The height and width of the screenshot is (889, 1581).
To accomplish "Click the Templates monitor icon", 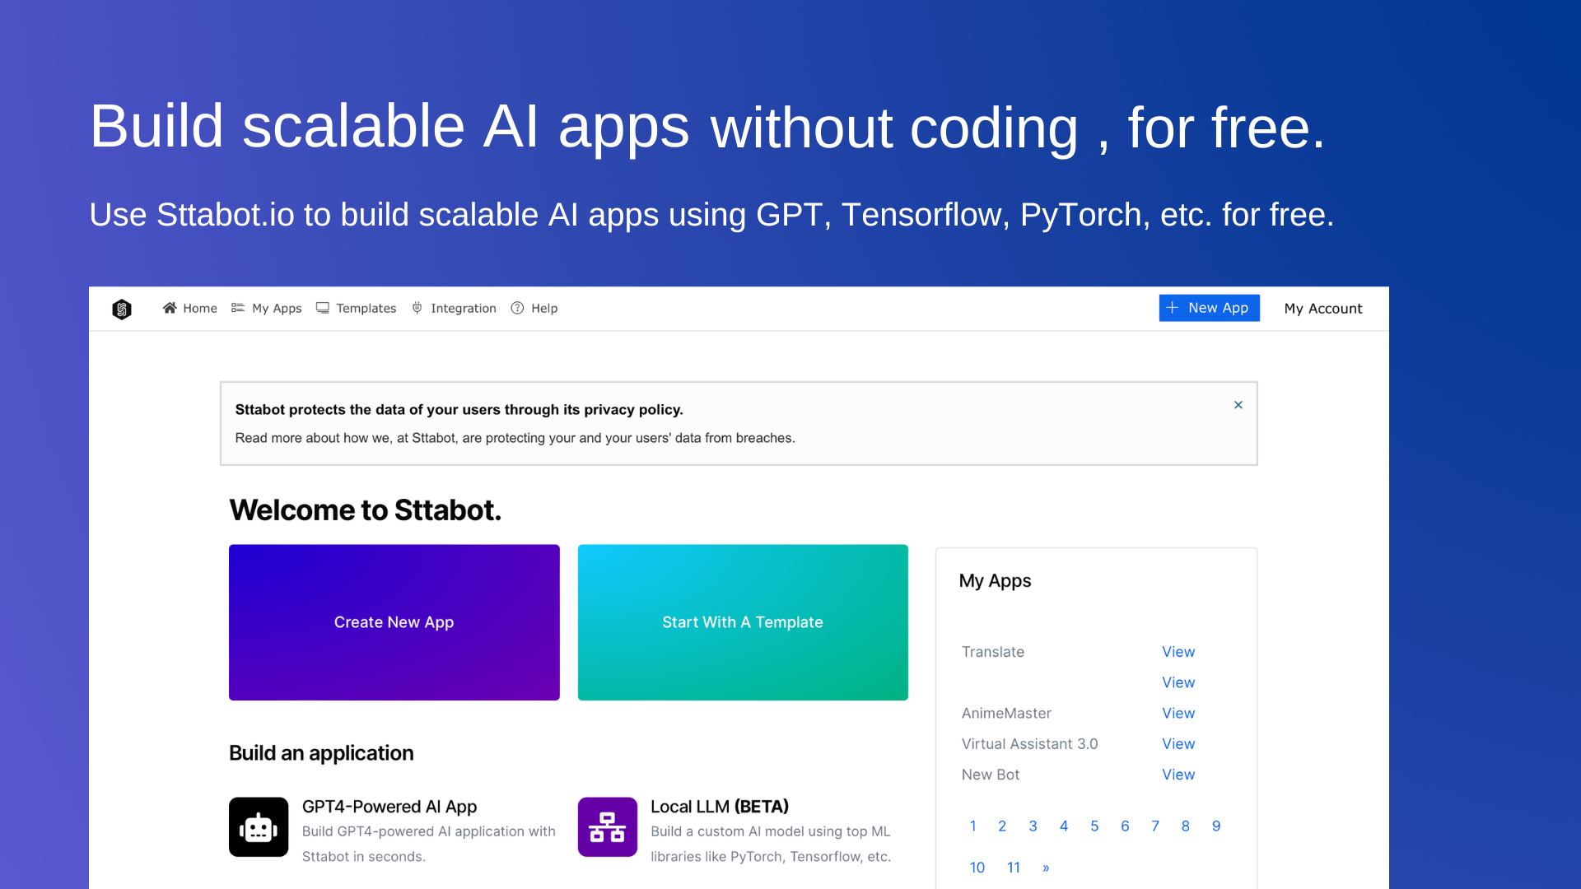I will click(323, 308).
